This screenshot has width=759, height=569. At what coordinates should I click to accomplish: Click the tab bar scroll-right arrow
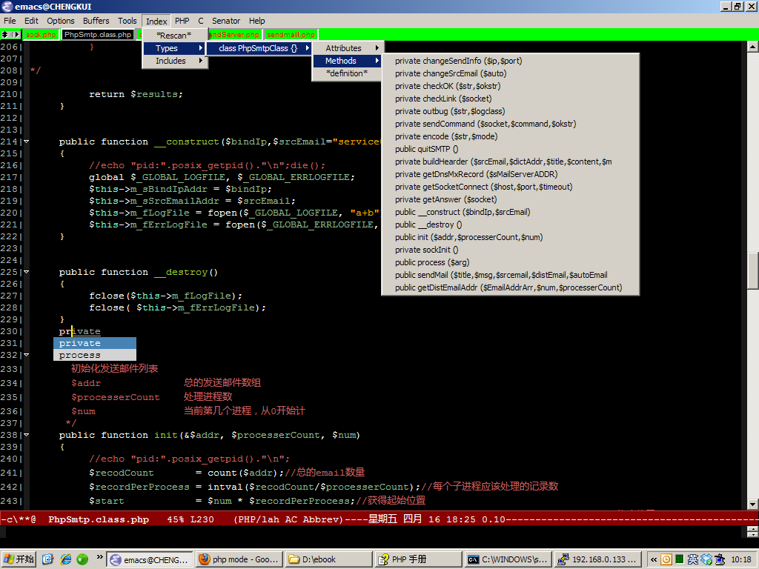(18, 34)
